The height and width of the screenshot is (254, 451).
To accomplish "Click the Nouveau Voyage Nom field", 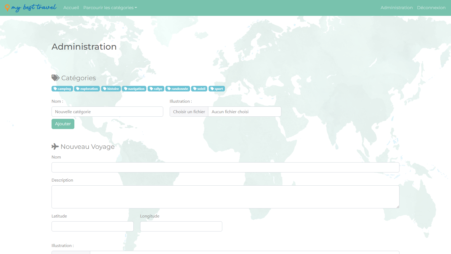I will pyautogui.click(x=225, y=167).
